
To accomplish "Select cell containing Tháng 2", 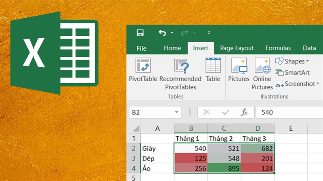I will coord(224,138).
